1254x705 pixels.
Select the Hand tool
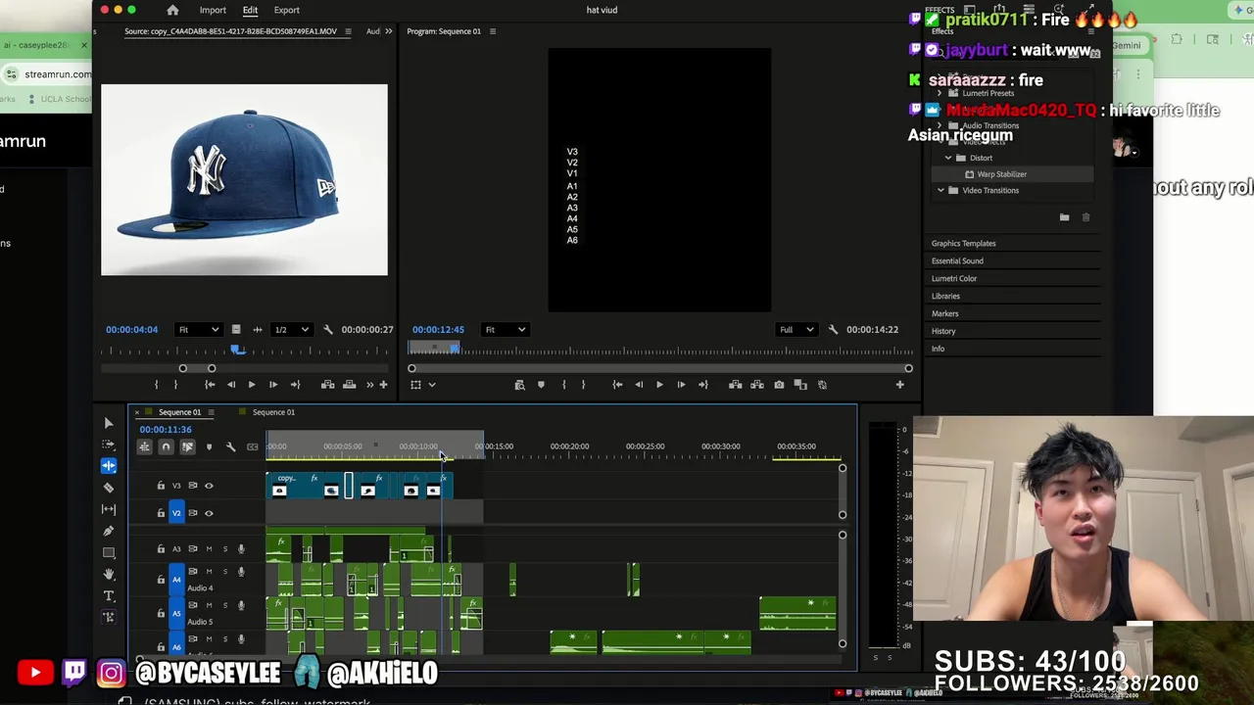click(x=109, y=574)
